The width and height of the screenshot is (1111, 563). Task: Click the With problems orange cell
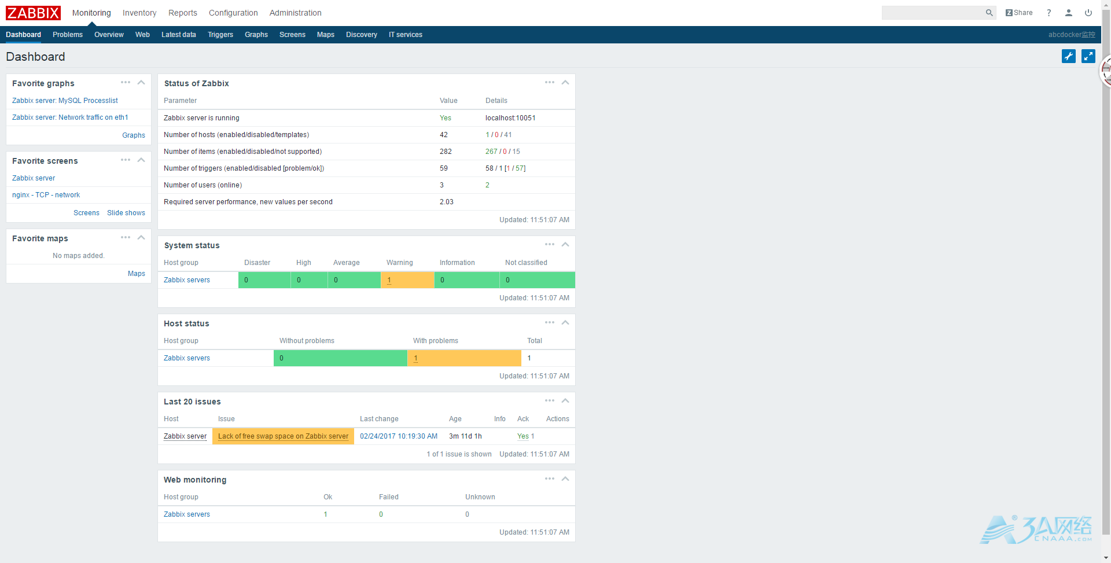[464, 358]
